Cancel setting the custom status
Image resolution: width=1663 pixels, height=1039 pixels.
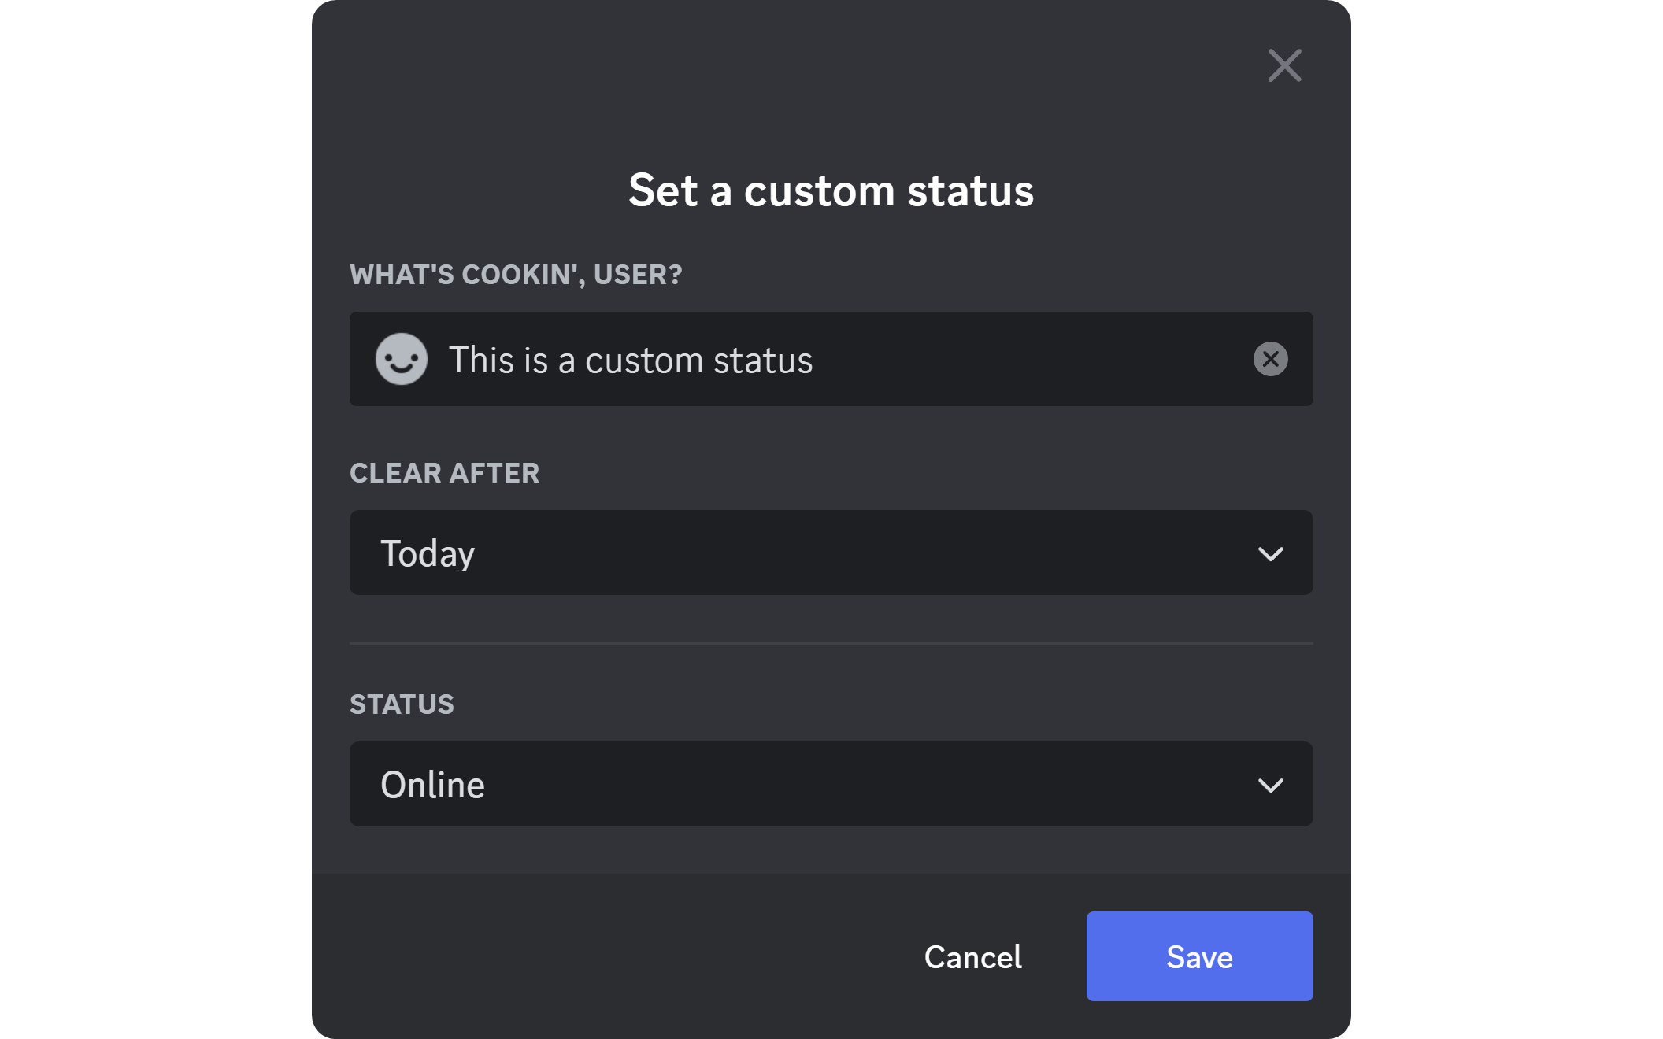click(973, 956)
